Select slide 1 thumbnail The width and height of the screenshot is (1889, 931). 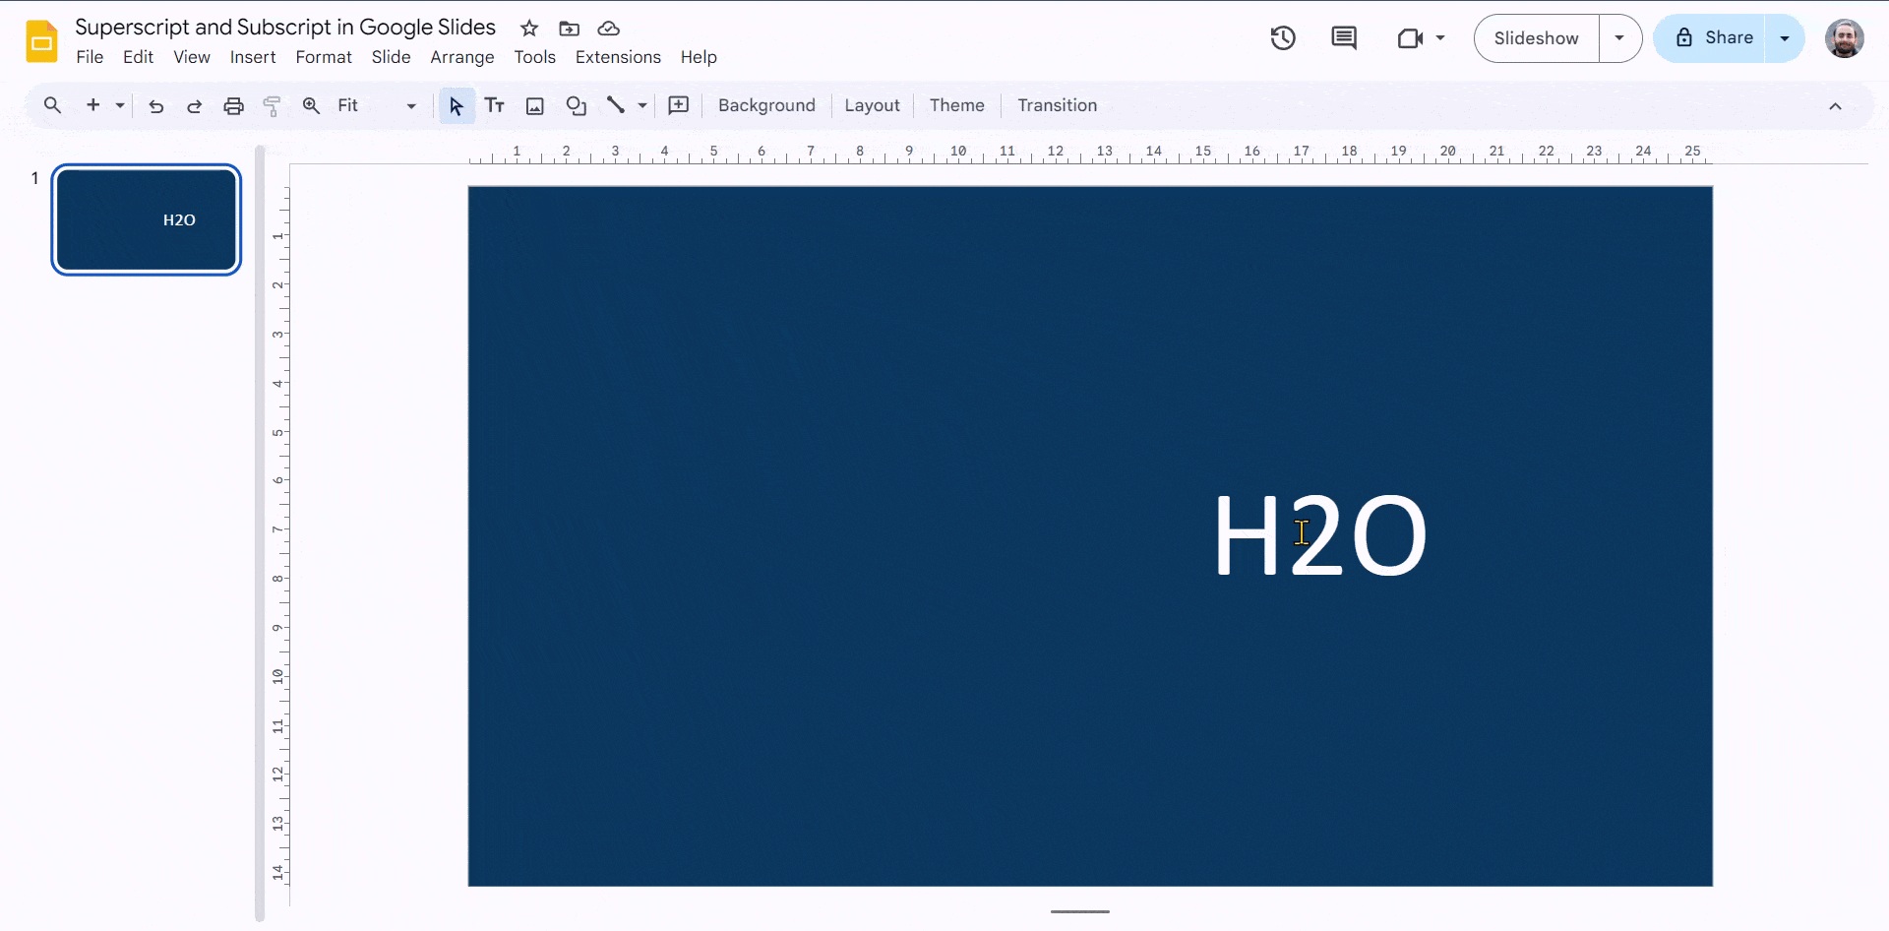coord(145,218)
